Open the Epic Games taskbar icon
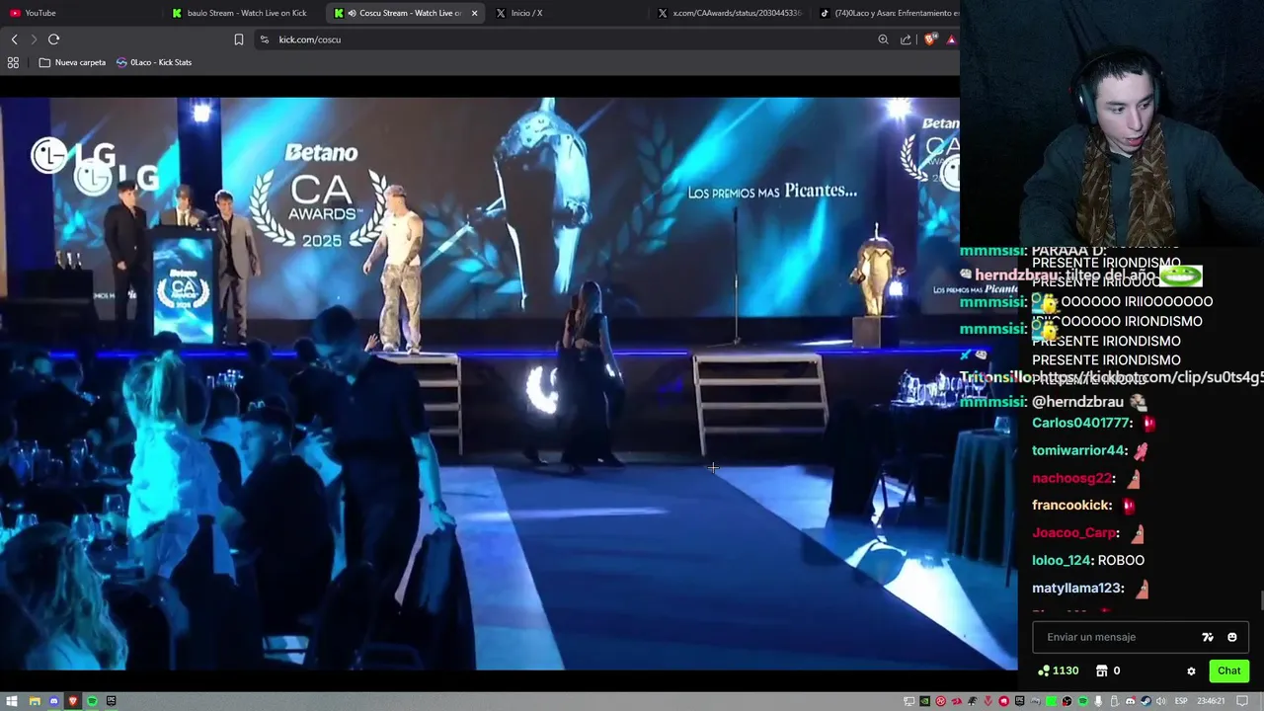The image size is (1264, 711). click(x=111, y=701)
